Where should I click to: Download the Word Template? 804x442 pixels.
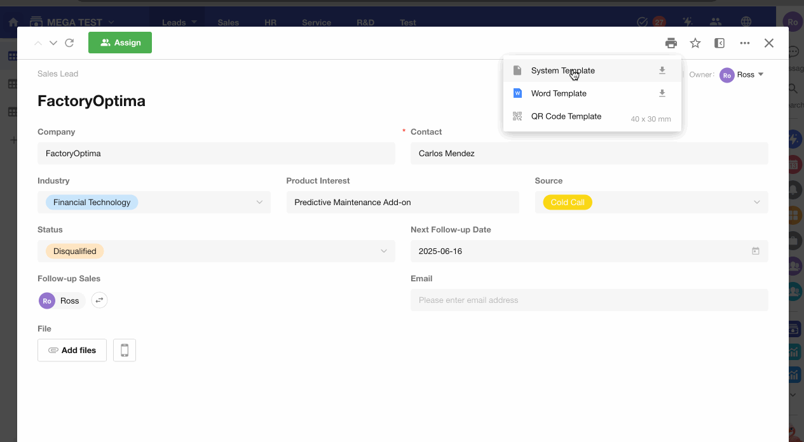coord(662,93)
